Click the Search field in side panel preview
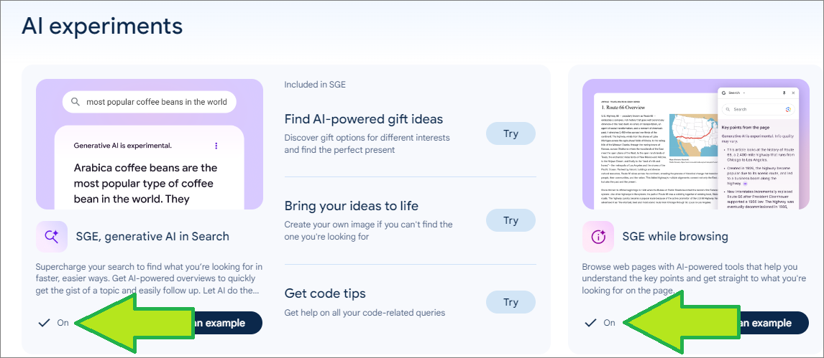Viewport: 824px width, 358px height. pyautogui.click(x=758, y=109)
